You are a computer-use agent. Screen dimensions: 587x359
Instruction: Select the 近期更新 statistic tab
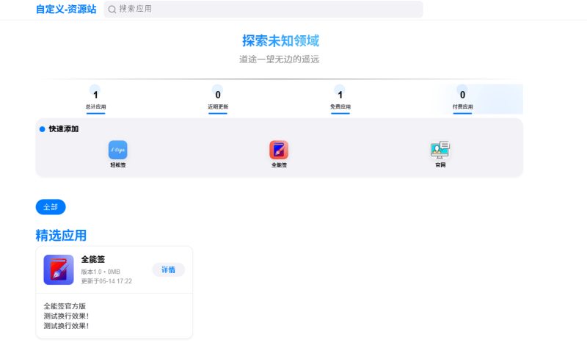coord(218,99)
